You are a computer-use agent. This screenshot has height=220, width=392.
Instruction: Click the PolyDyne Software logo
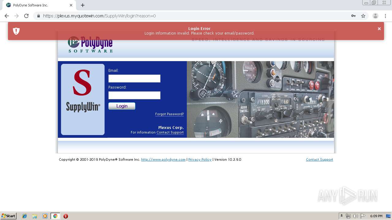click(x=90, y=45)
